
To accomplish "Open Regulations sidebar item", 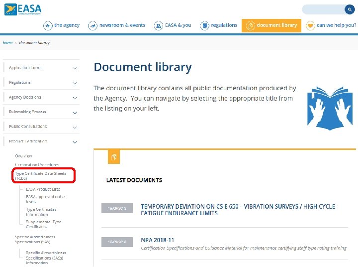I will point(19,82).
